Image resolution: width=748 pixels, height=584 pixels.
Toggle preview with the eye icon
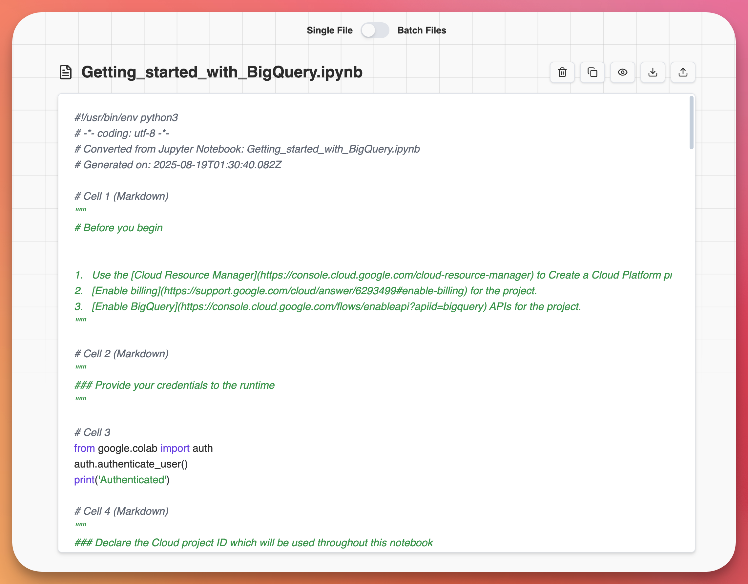[622, 72]
